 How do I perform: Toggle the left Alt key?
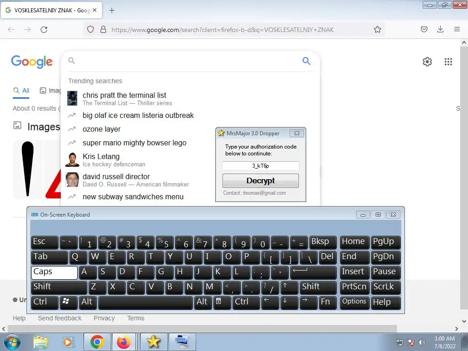[x=89, y=303]
